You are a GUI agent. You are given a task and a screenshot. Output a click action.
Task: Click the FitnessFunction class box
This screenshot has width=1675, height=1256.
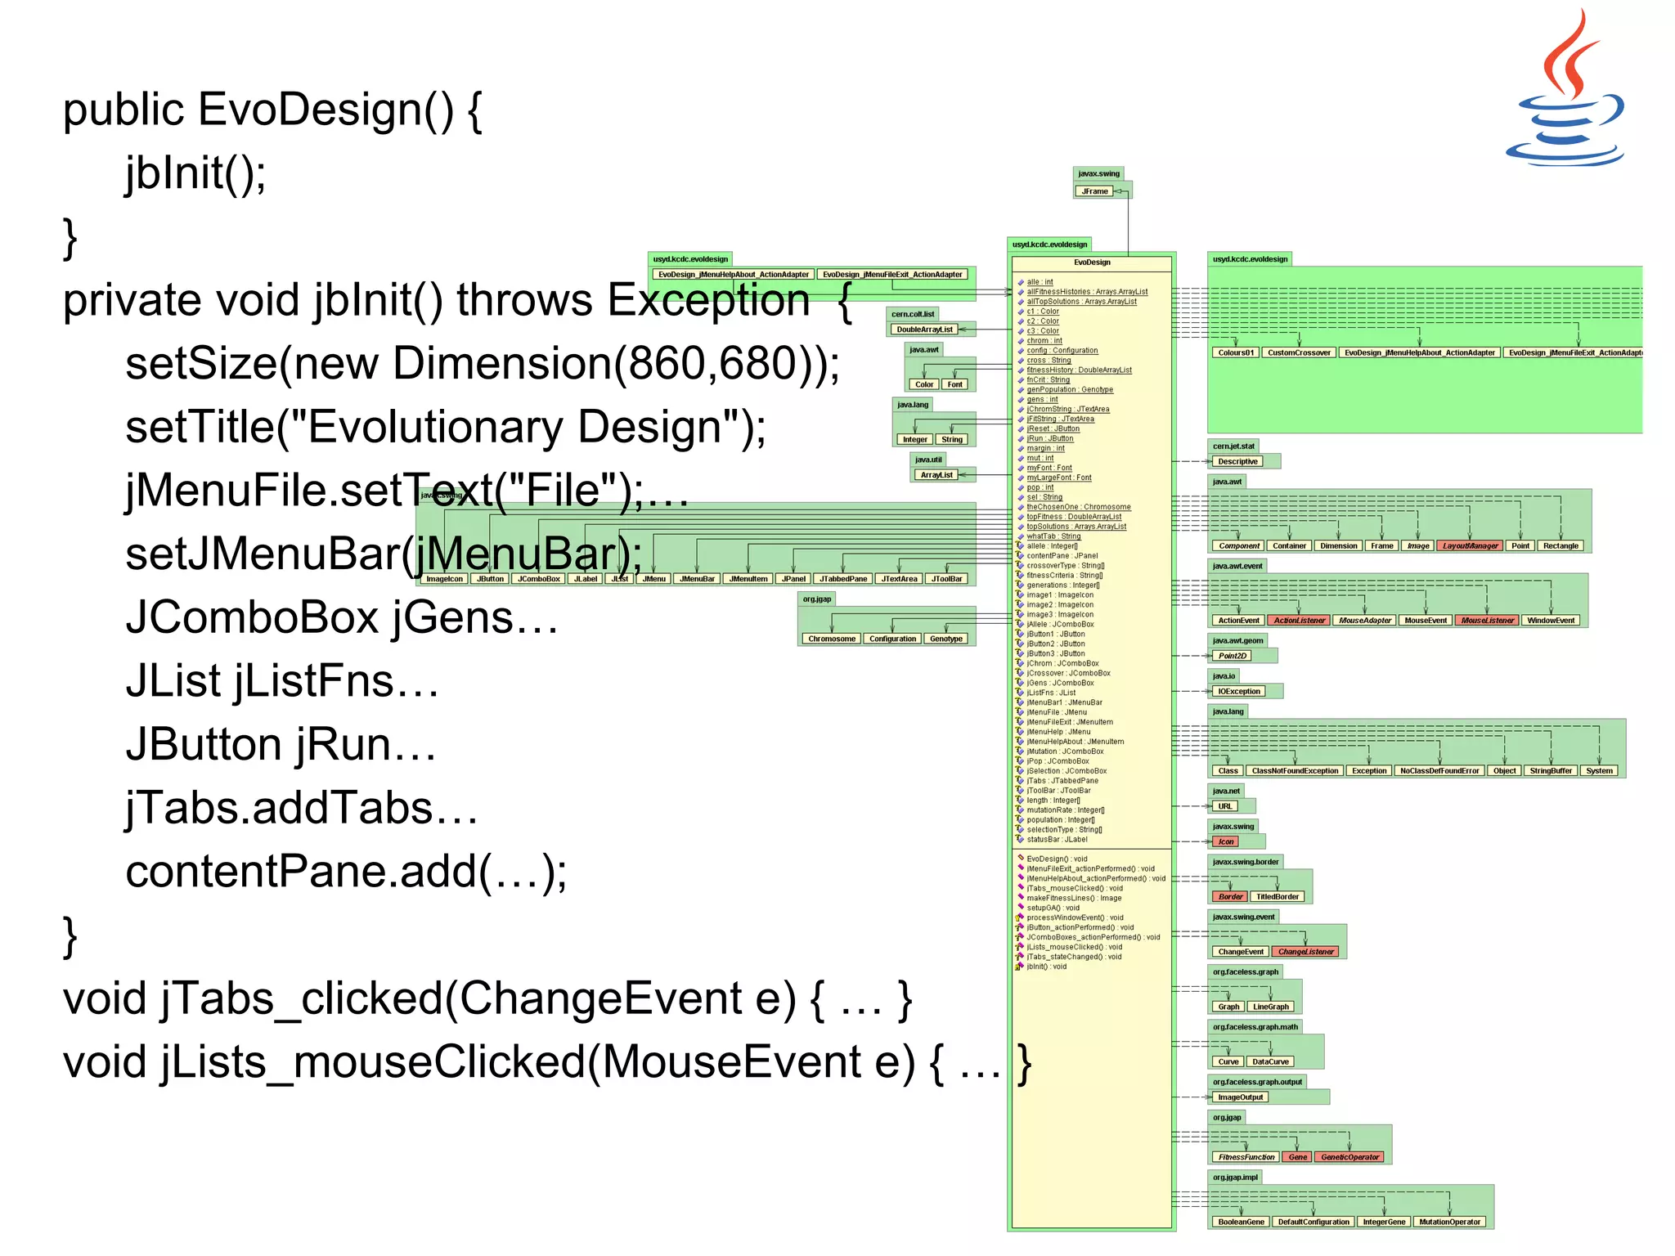(x=1246, y=1158)
